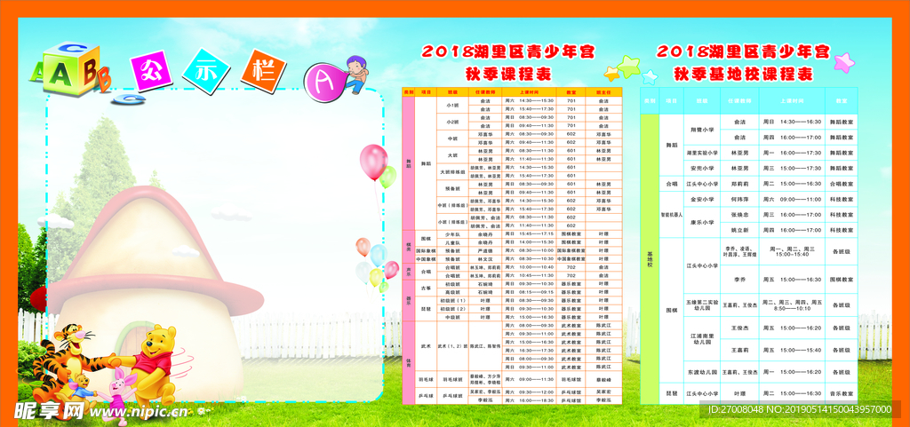Click the '周六 09:30——12:00' time cell
910x427 pixels.
tap(530, 392)
